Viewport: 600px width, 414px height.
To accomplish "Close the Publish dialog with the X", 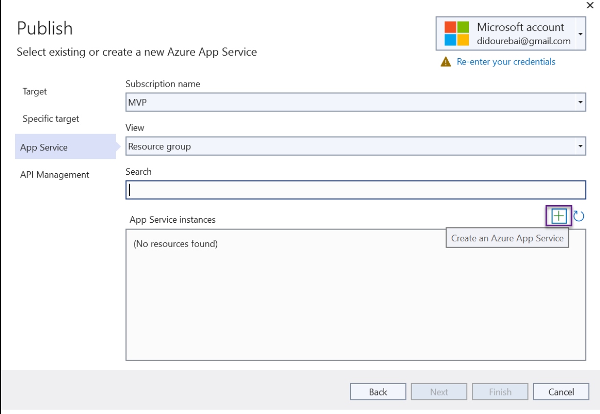I will click(589, 5).
